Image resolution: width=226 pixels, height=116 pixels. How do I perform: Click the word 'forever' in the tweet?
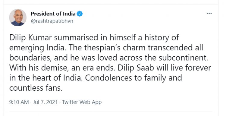pyautogui.click(x=198, y=68)
